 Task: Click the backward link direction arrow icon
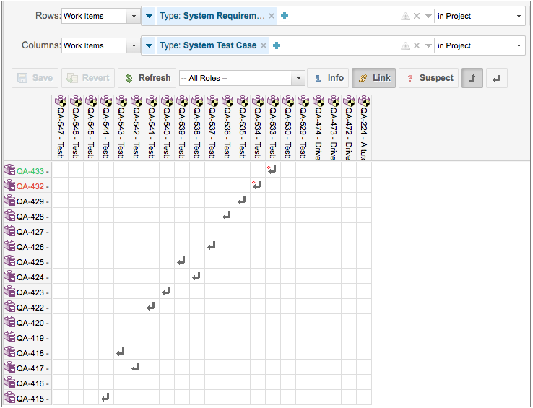(x=497, y=78)
